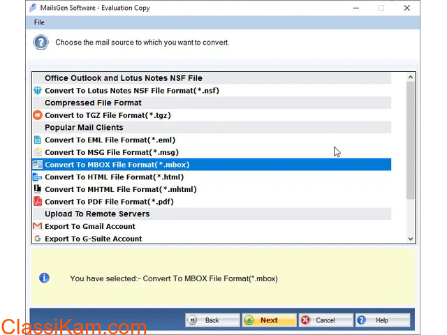Click the MBOX file format icon
The image size is (447, 335).
click(38, 165)
